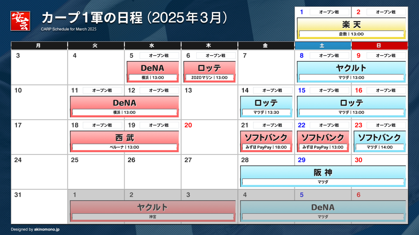Select date 27 in the calendar
The image size is (419, 235).
click(x=188, y=160)
